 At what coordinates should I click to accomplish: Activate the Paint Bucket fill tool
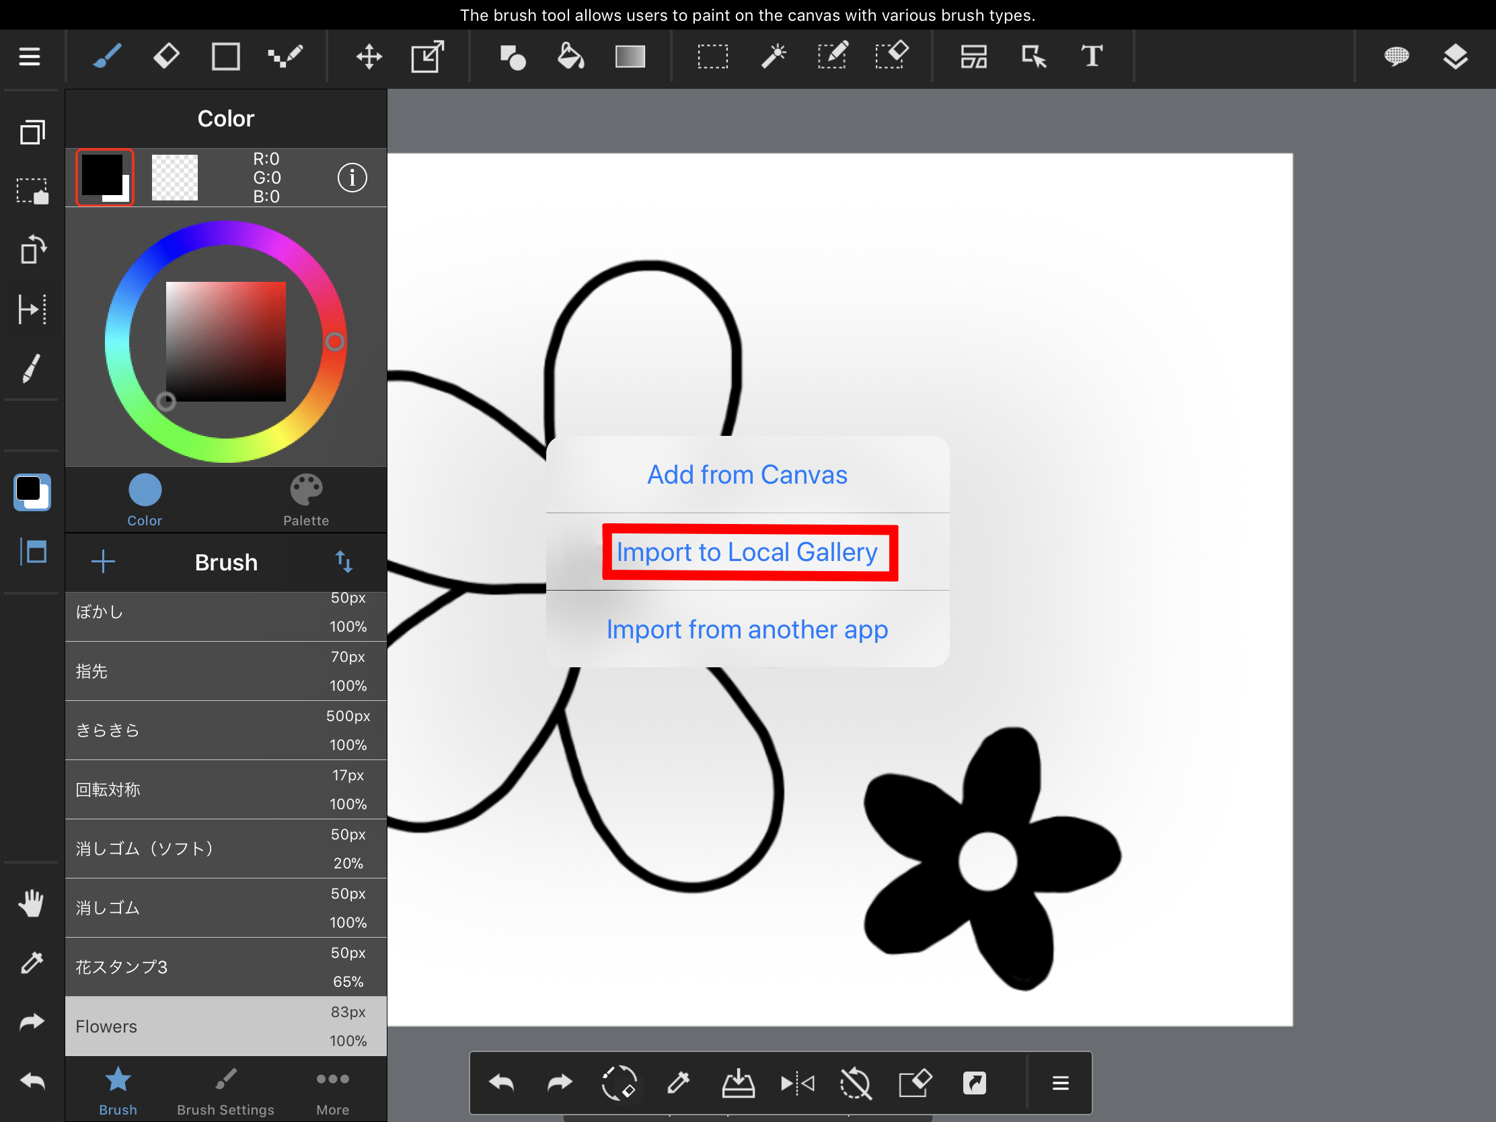point(570,57)
